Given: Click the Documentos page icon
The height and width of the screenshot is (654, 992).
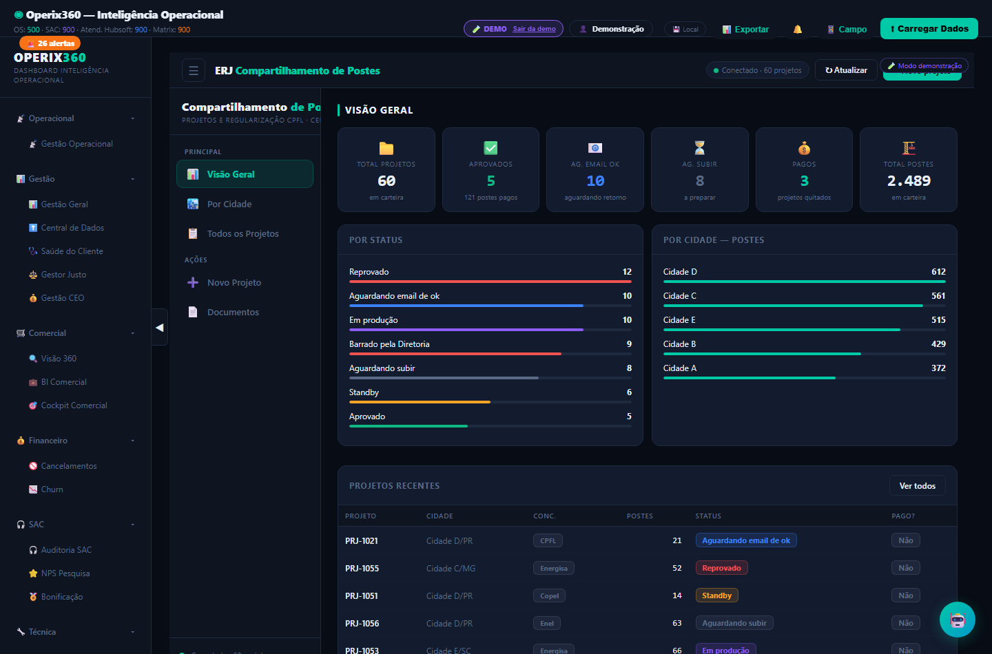Looking at the screenshot, I should [x=193, y=312].
